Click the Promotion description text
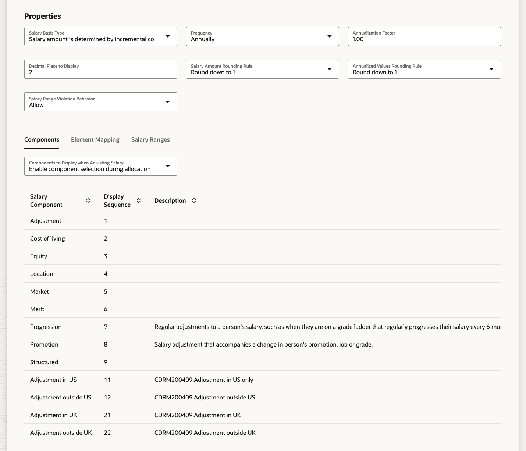 (263, 344)
